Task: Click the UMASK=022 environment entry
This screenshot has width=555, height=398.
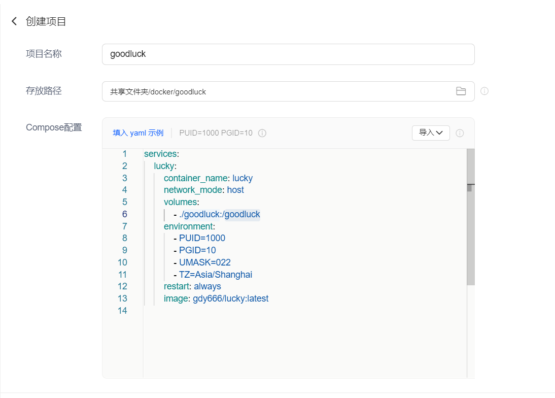Action: tap(204, 262)
